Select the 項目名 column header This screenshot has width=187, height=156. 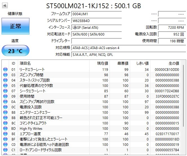54,63
